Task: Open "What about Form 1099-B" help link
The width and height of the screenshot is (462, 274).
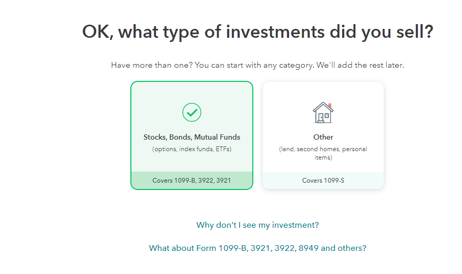Action: pyautogui.click(x=258, y=248)
